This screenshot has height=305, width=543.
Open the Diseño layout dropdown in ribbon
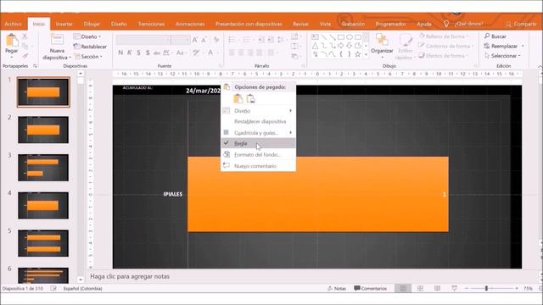[87, 36]
